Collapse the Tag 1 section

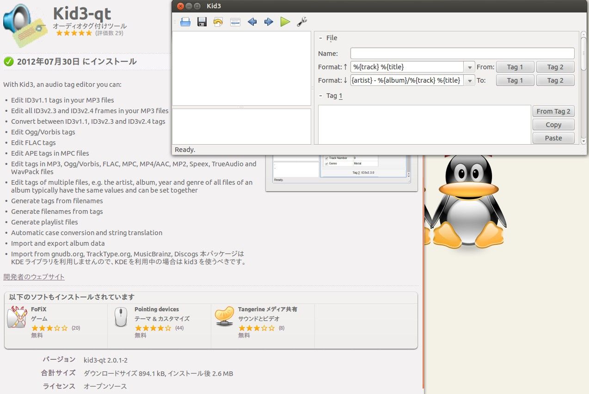tap(321, 96)
